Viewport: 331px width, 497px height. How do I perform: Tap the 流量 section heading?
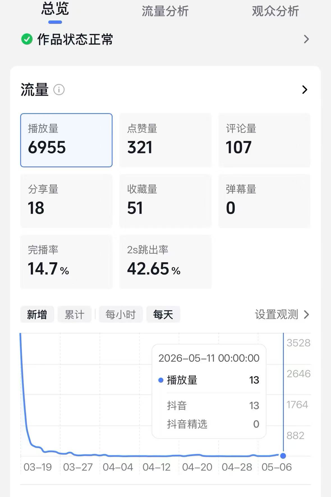(x=35, y=90)
